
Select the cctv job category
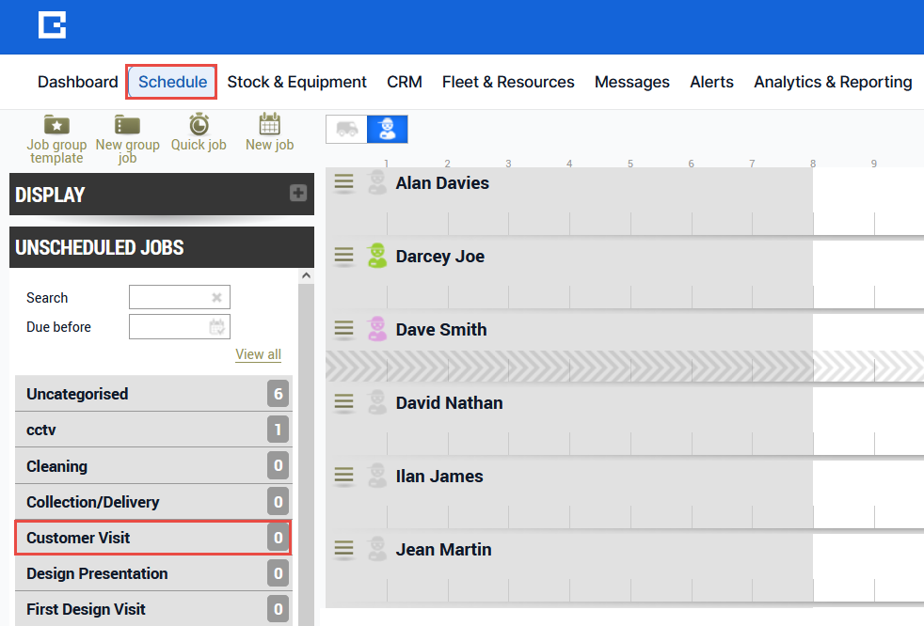pyautogui.click(x=153, y=430)
